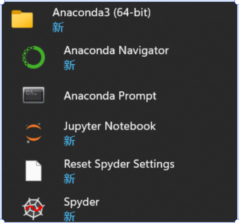Choose the Anaconda Prompt label
239x223 pixels.
coord(110,96)
